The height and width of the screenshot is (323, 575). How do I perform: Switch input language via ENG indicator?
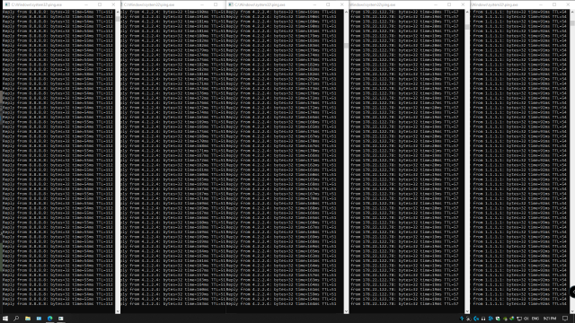point(535,319)
